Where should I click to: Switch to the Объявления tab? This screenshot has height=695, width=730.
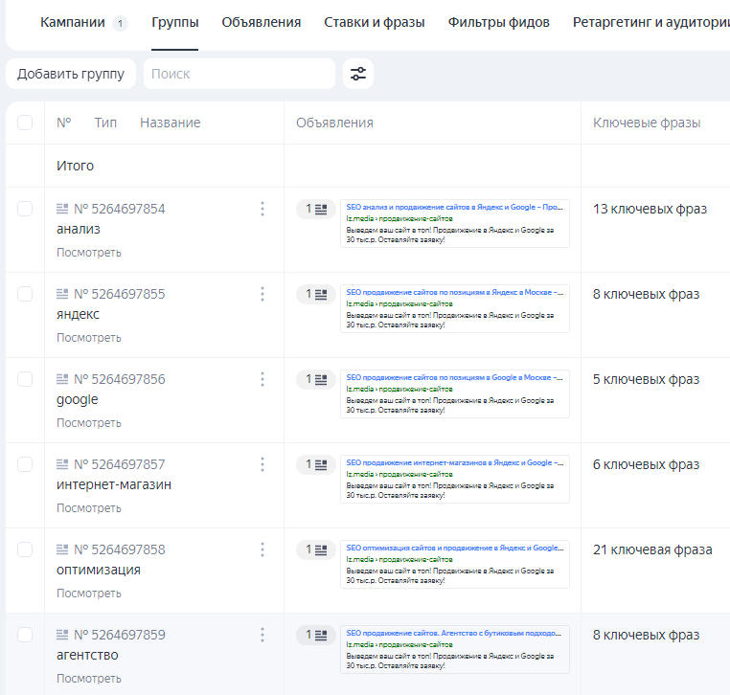261,22
